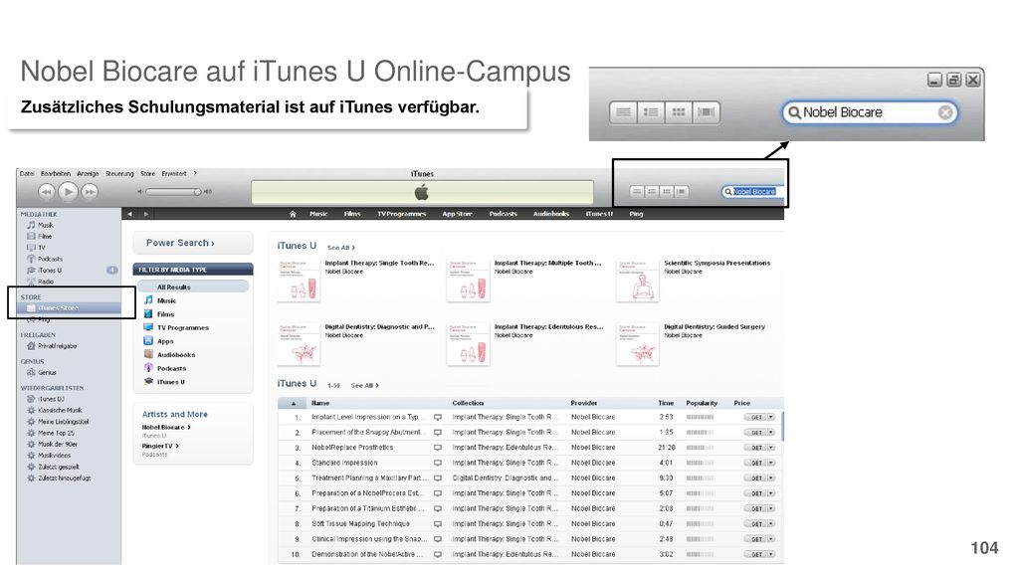Switch to App Store tab

[457, 214]
